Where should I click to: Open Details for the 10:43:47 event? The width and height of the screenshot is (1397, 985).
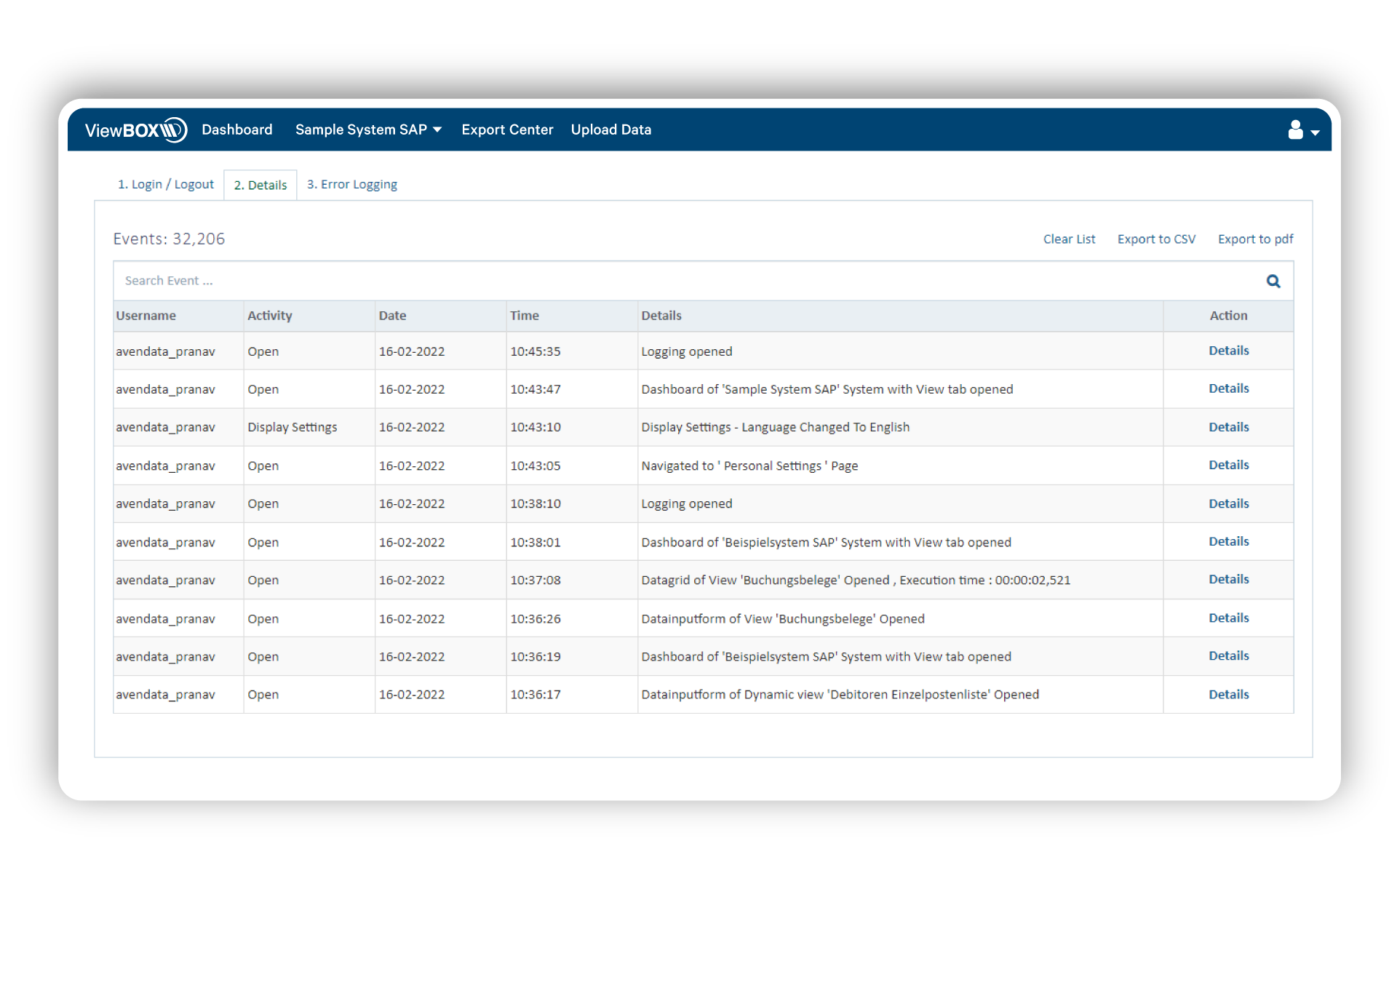click(x=1228, y=388)
